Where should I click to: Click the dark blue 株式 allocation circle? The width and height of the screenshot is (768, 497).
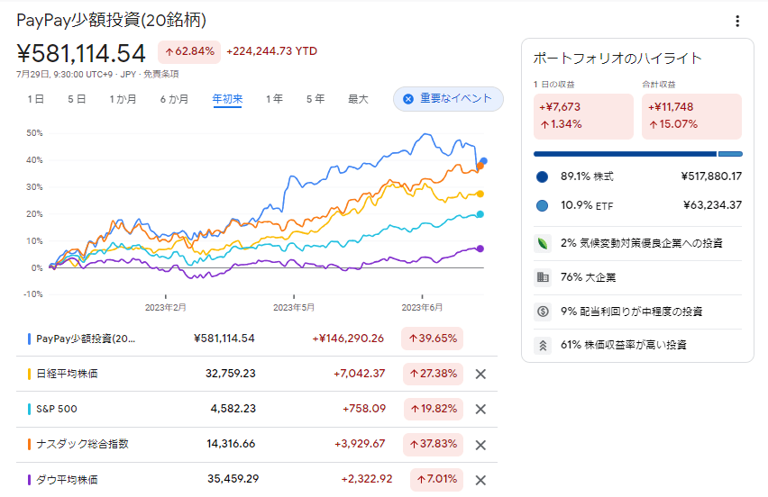(x=543, y=176)
